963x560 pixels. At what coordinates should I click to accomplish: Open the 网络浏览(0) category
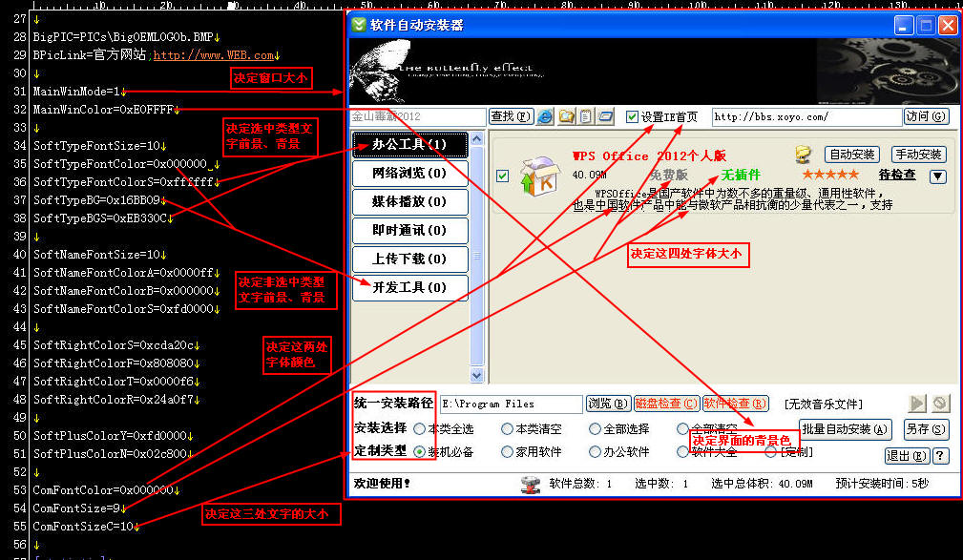tap(409, 174)
